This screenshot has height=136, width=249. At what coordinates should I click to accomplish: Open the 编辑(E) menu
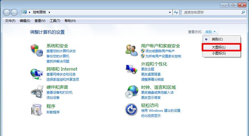coord(25,21)
